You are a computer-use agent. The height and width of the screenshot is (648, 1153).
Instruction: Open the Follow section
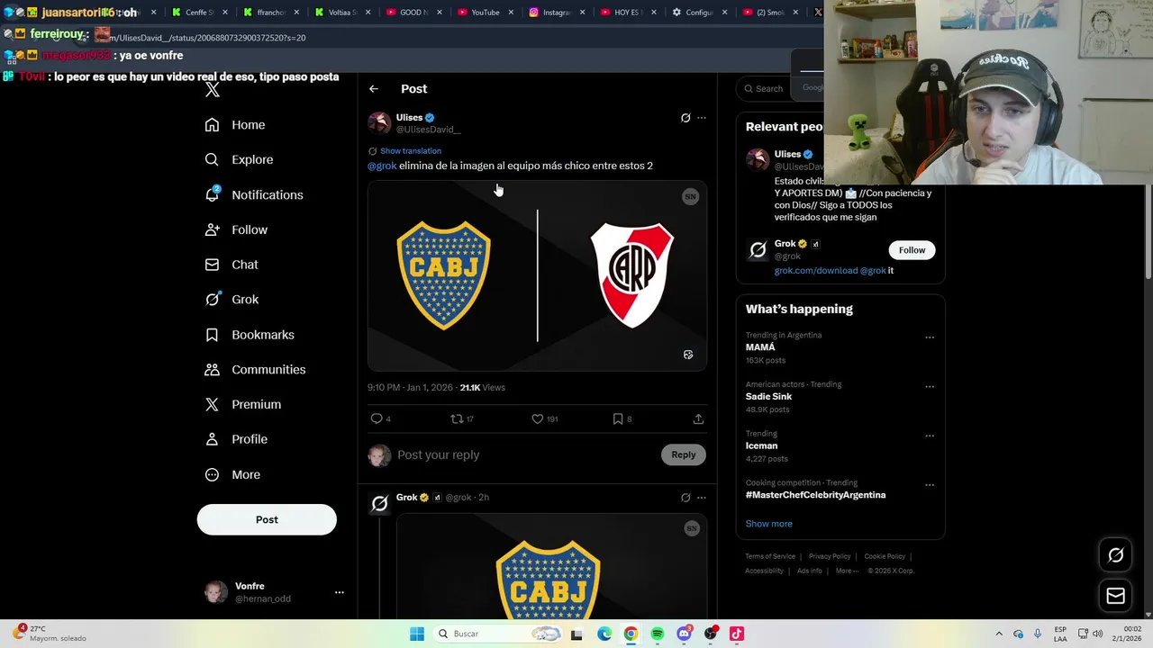pyautogui.click(x=236, y=229)
